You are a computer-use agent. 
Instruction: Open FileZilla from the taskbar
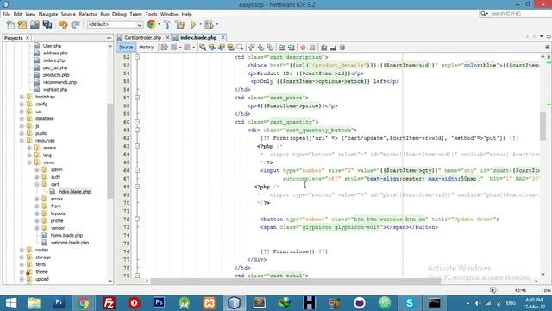point(109,303)
